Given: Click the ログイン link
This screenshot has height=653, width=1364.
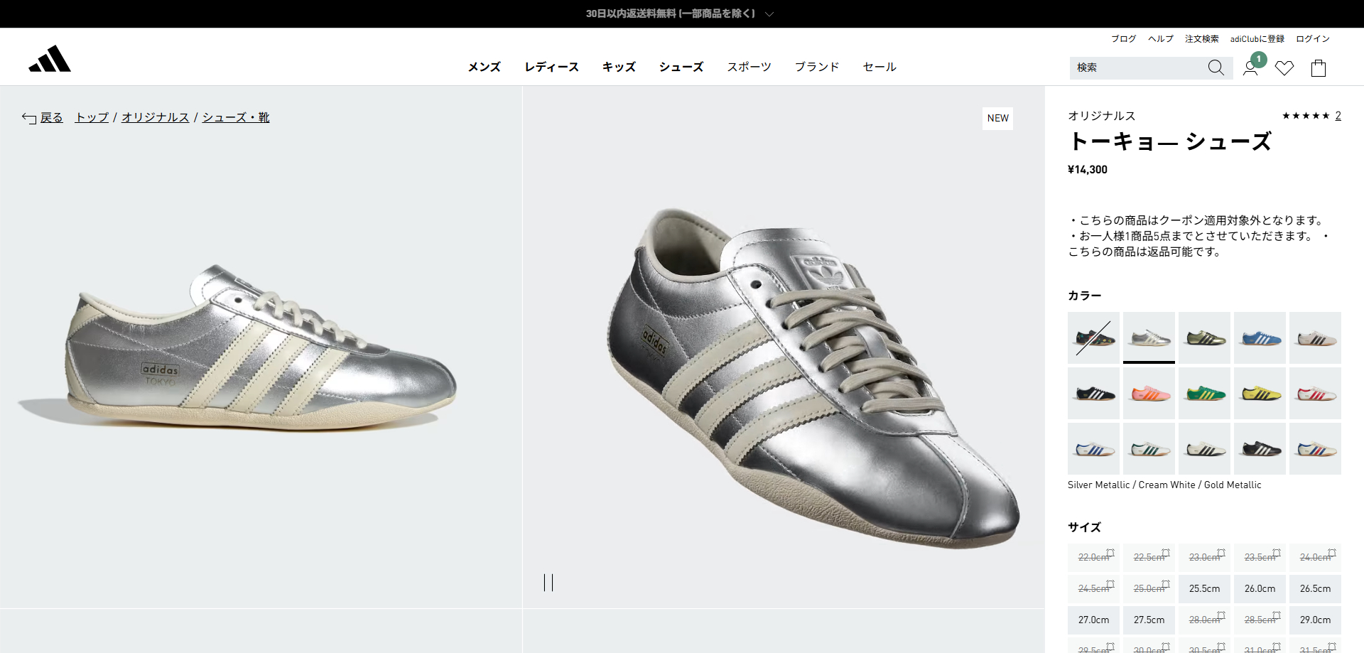Looking at the screenshot, I should (1312, 39).
